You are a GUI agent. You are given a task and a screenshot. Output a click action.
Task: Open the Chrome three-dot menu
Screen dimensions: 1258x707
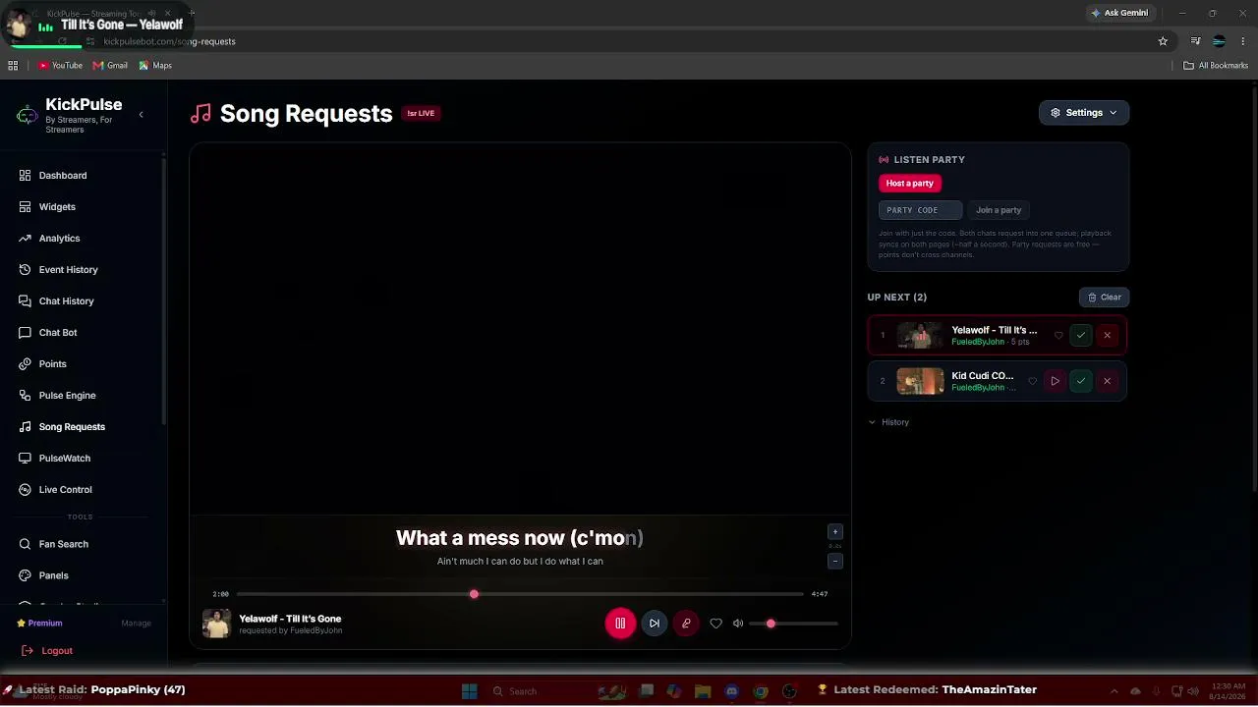1243,41
